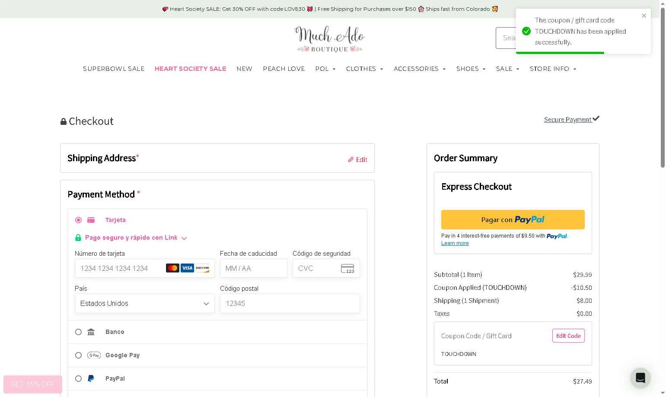This screenshot has width=666, height=397.
Task: Open the SUPERBOWL SALE page
Action: (x=114, y=69)
